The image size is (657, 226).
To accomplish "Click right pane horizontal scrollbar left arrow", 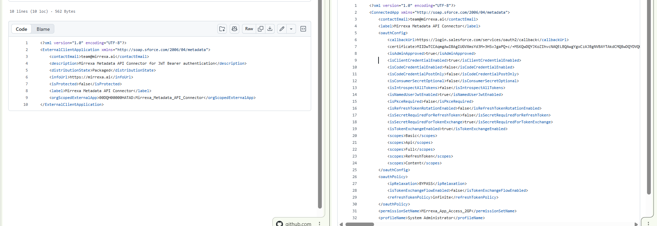I will point(341,224).
